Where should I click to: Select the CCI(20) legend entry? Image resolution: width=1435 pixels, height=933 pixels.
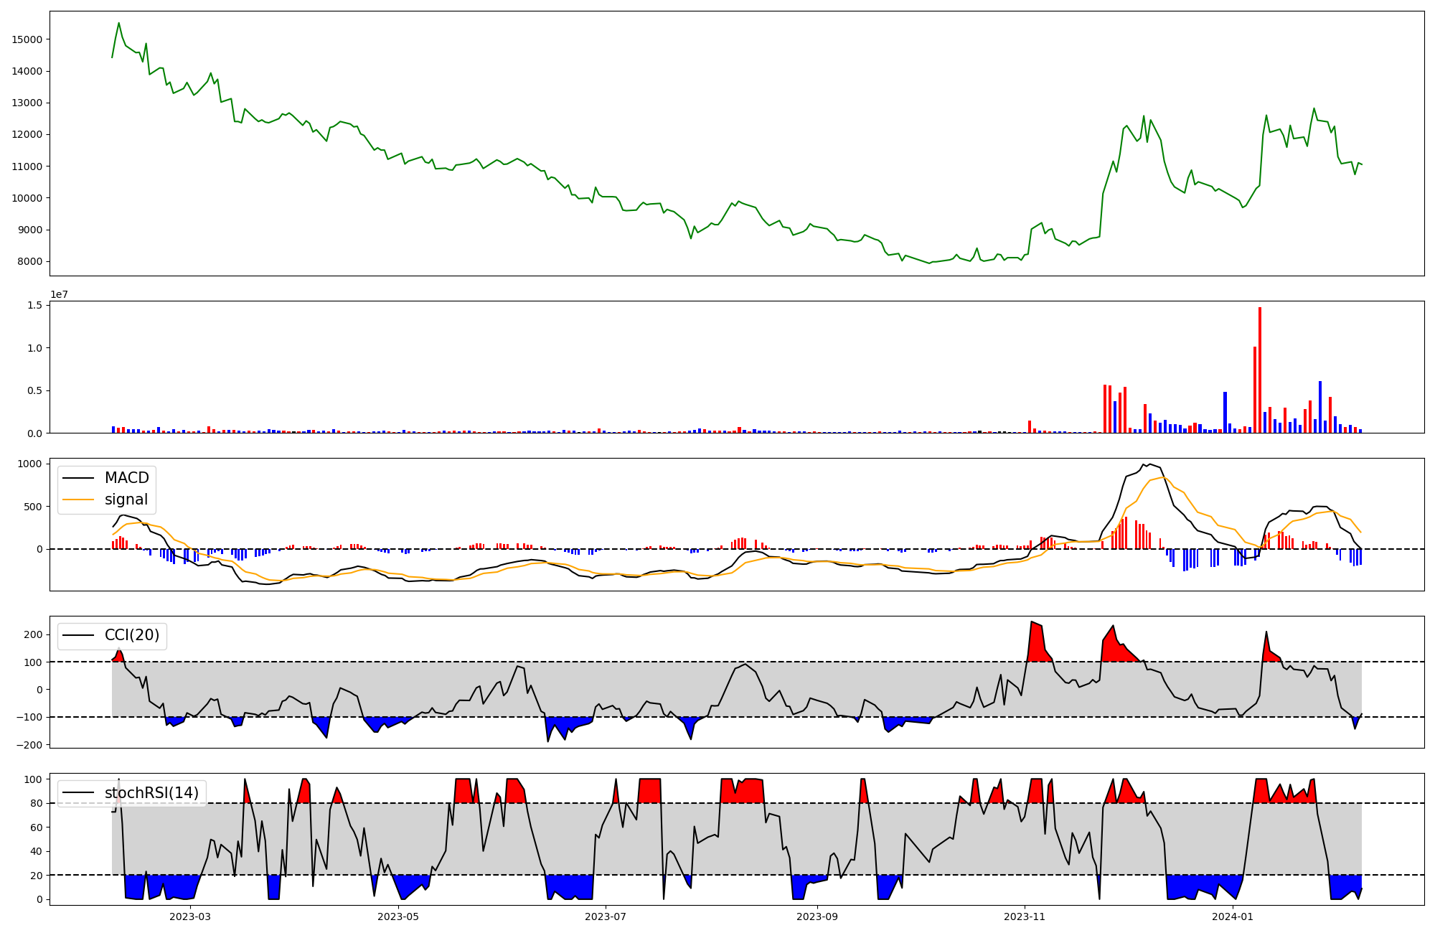(x=131, y=635)
